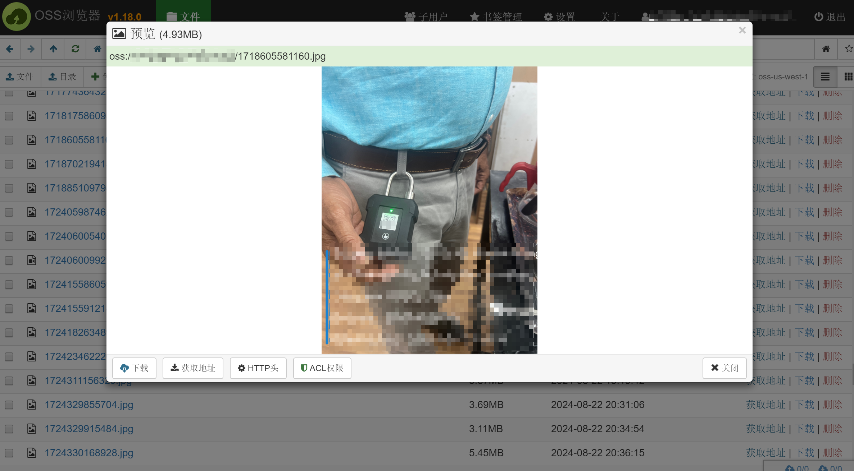Click the OSS browser logo icon

pyautogui.click(x=16, y=17)
